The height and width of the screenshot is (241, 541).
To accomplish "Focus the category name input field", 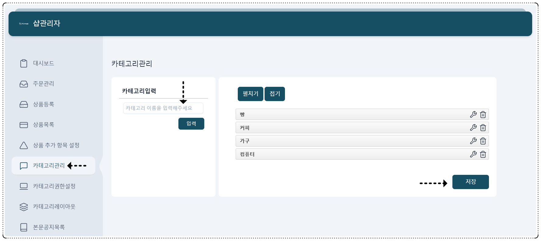I will click(163, 108).
